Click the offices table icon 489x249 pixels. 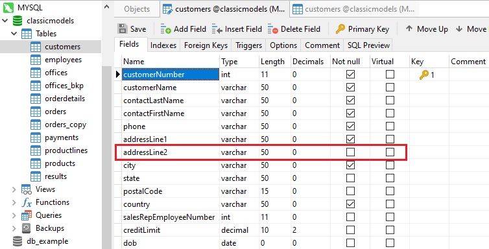pyautogui.click(x=36, y=73)
